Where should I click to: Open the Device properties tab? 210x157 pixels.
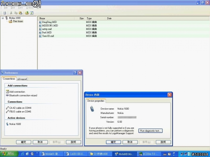tap(96, 101)
